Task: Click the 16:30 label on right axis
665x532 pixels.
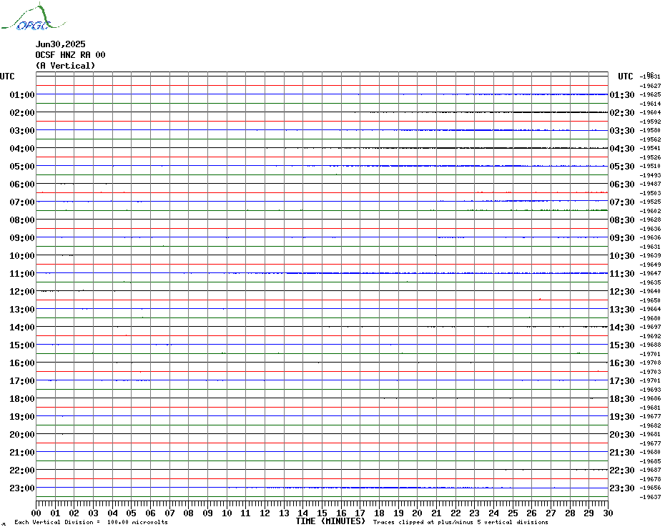Action: [622, 363]
